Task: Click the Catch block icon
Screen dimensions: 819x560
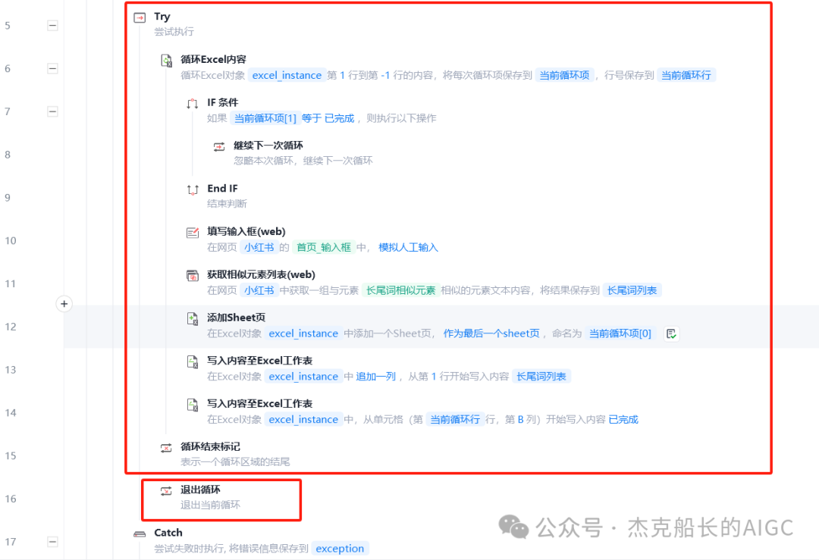Action: [x=140, y=534]
